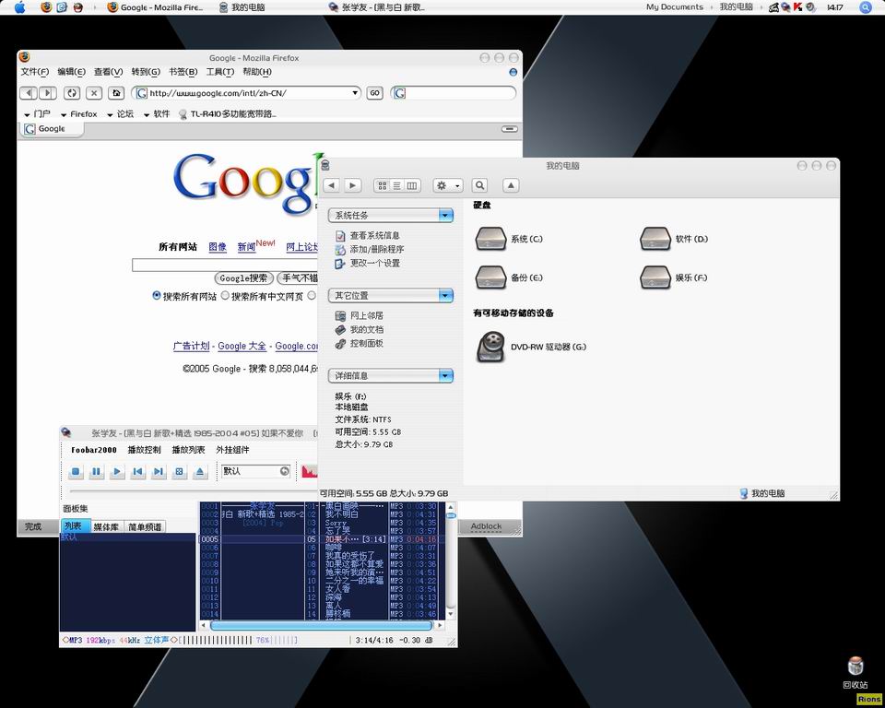Select the 搜索所有中文网页 radio button
The height and width of the screenshot is (708, 885).
[x=225, y=296]
